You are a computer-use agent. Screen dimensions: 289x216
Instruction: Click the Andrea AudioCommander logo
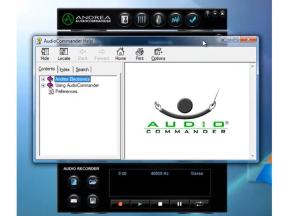point(87,19)
